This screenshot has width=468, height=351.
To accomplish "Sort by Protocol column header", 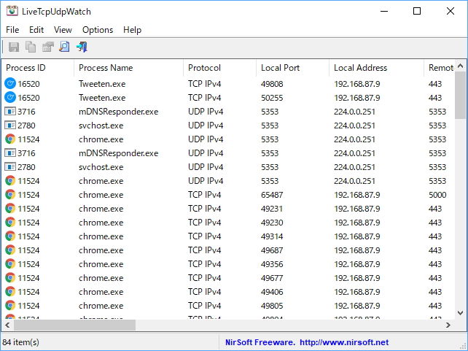I will (219, 68).
